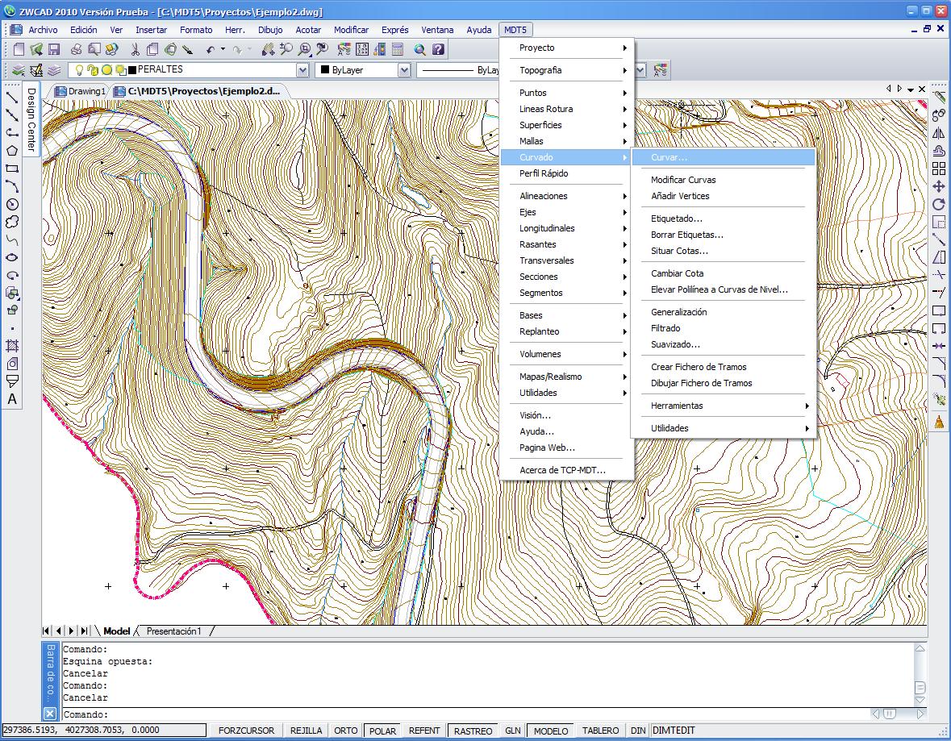Open the Design Center side panel
Viewport: 951px width, 741px height.
[31, 119]
